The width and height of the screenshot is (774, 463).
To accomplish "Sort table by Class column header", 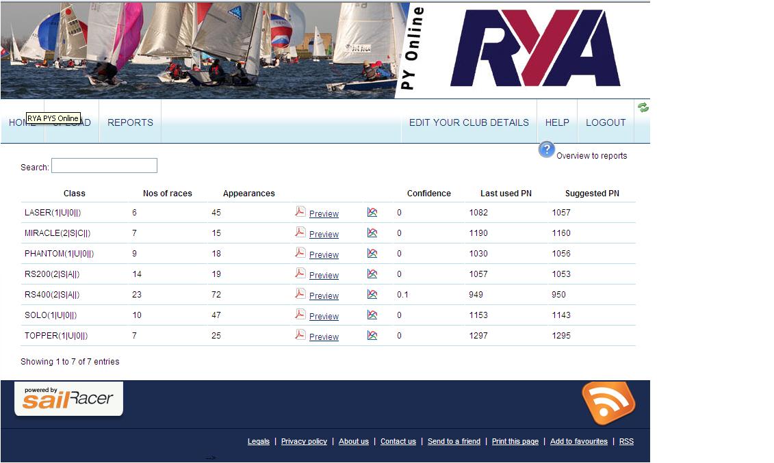I will click(75, 194).
